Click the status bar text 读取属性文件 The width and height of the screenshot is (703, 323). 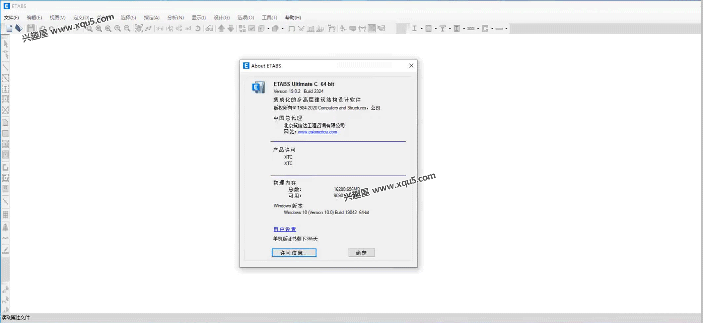click(x=16, y=318)
